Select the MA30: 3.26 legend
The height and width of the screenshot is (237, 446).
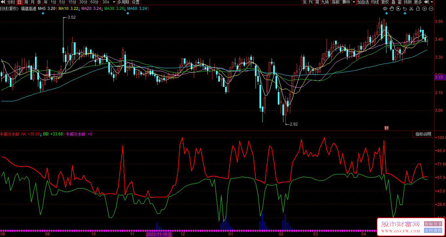(115, 9)
